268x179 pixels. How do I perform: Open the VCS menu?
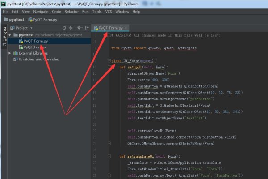tap(109, 12)
